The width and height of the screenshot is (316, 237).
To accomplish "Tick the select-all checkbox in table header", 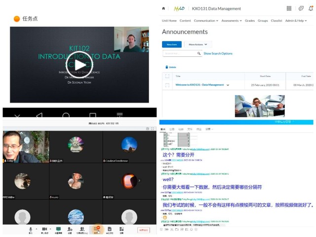I will coord(167,76).
